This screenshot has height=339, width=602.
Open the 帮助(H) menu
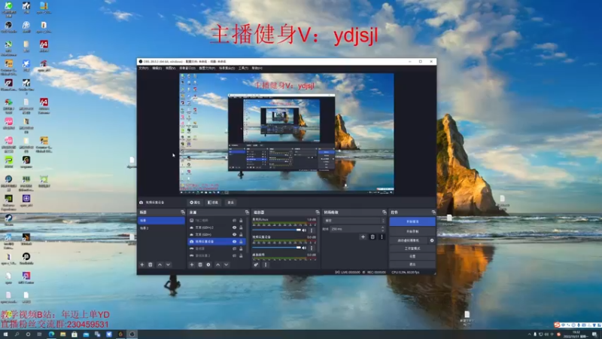pyautogui.click(x=257, y=68)
